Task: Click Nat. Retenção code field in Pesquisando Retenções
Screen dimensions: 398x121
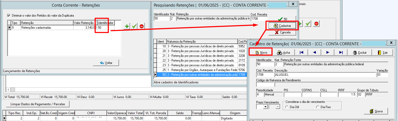Action: click(173, 19)
